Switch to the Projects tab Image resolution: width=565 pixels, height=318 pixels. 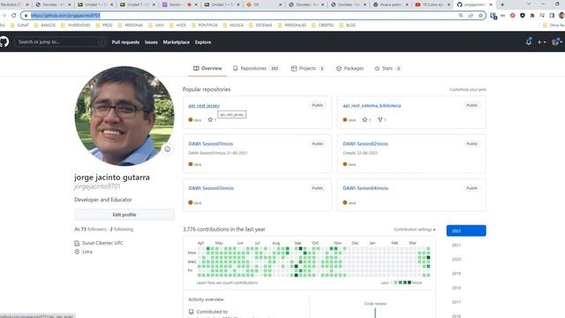(x=307, y=69)
